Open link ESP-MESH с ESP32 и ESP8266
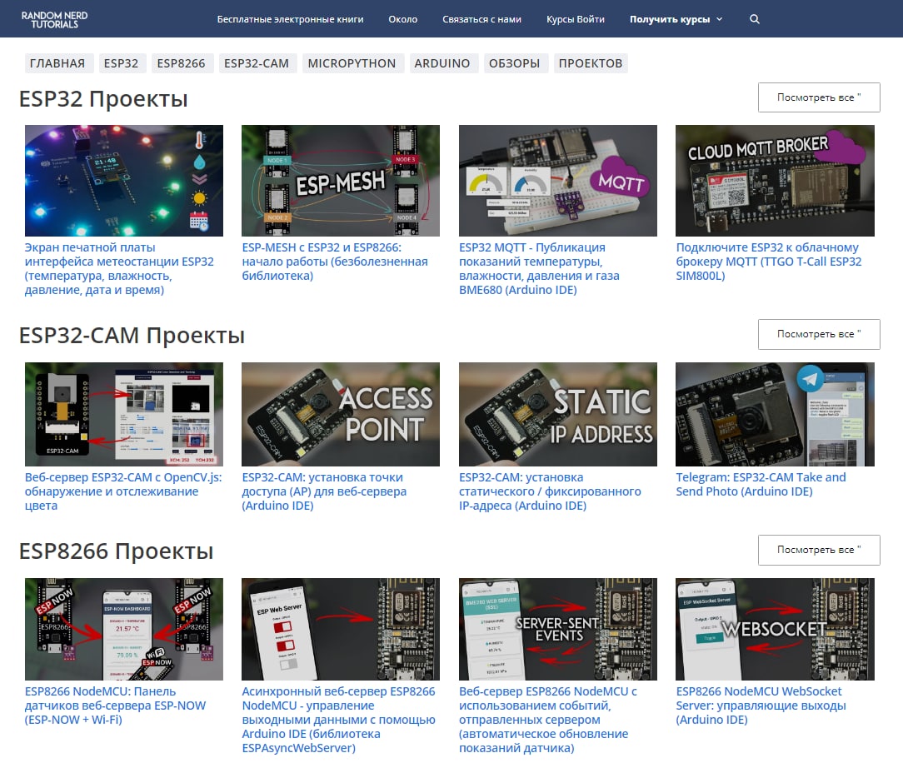This screenshot has width=903, height=763. click(335, 262)
